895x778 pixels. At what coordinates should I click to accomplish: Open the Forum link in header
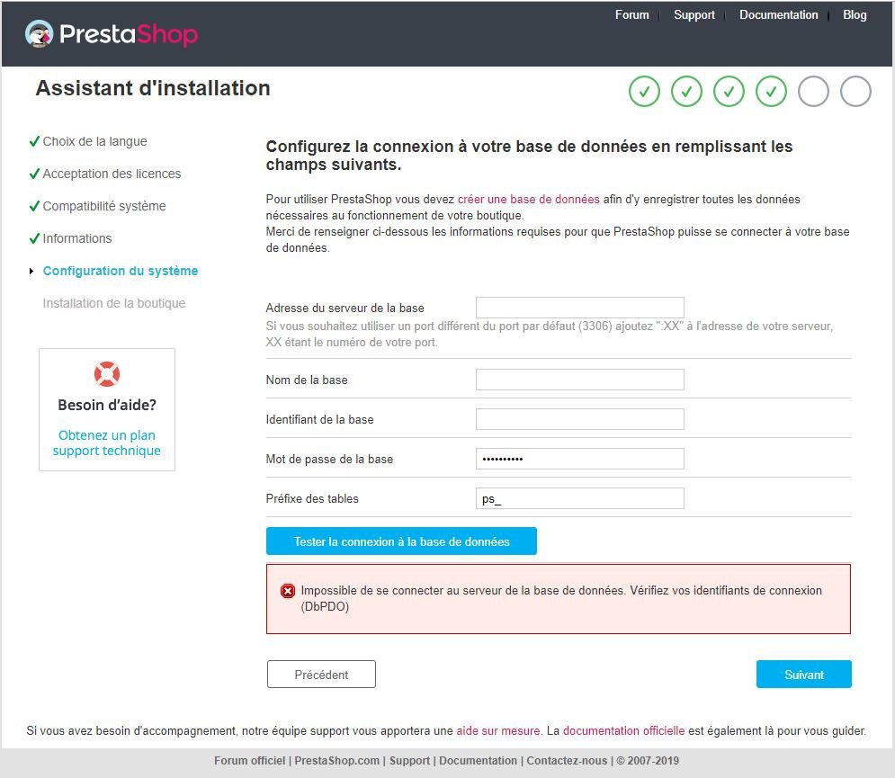(631, 15)
